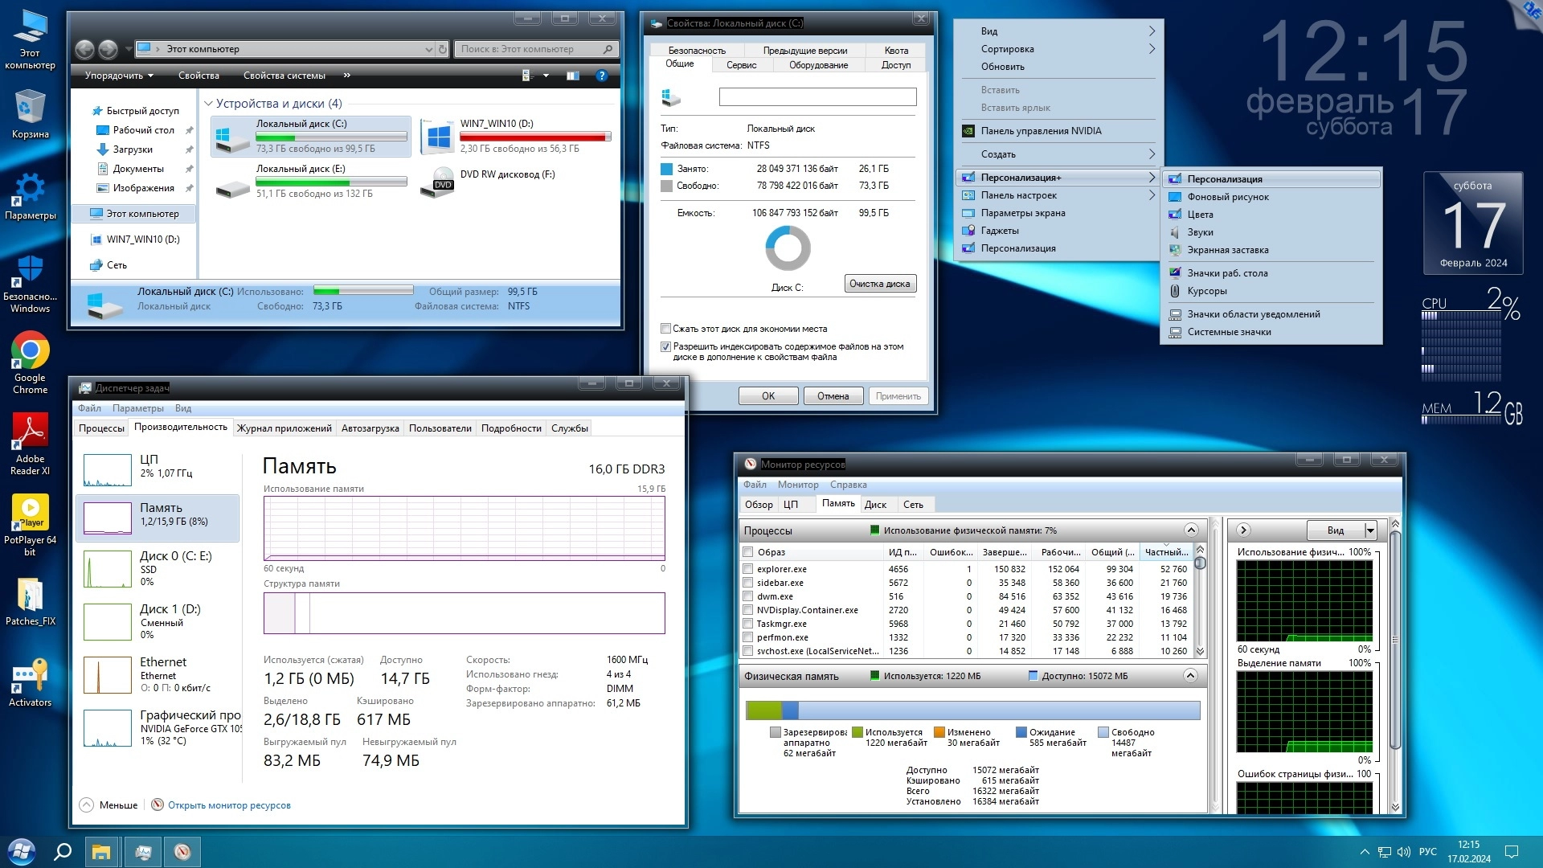
Task: Open File Explorer from the taskbar
Action: coord(101,851)
